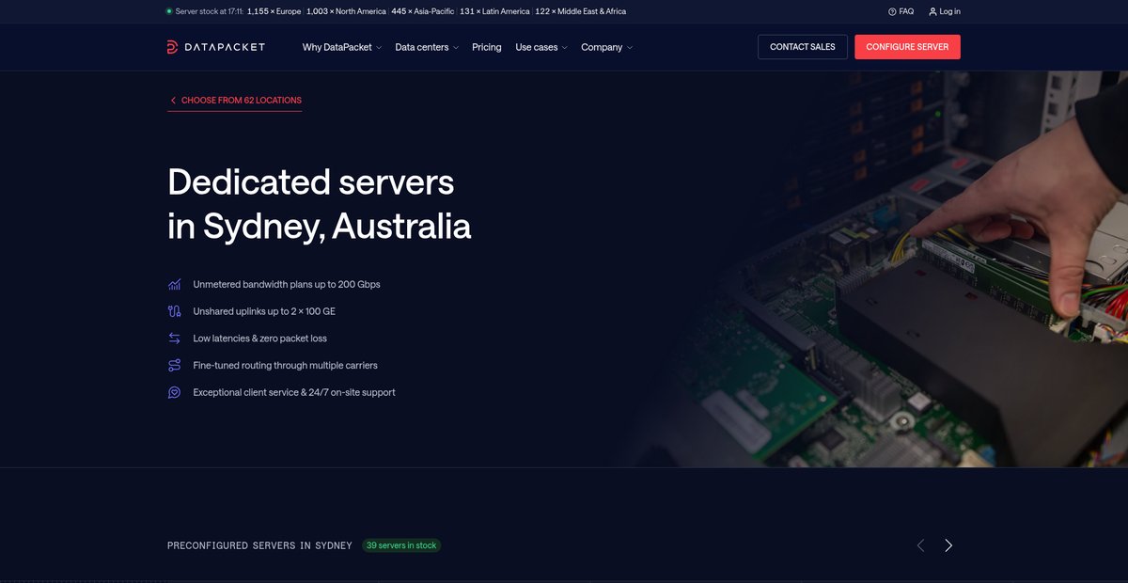The height and width of the screenshot is (583, 1128).
Task: Expand the Data centers menu
Action: (x=427, y=47)
